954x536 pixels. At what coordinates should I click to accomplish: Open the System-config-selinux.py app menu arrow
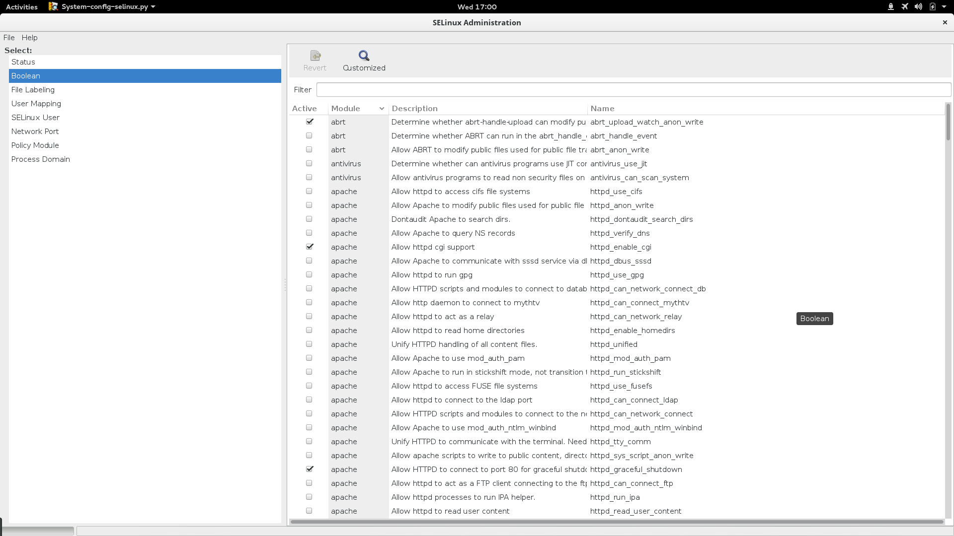coord(153,6)
